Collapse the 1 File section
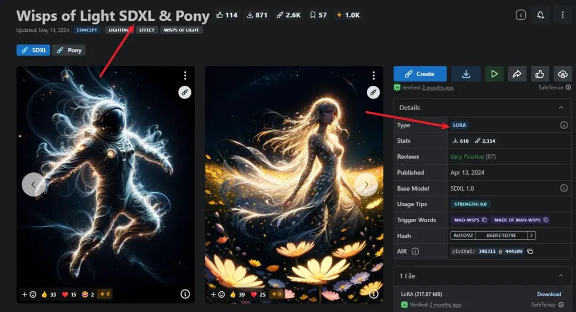 coord(561,276)
